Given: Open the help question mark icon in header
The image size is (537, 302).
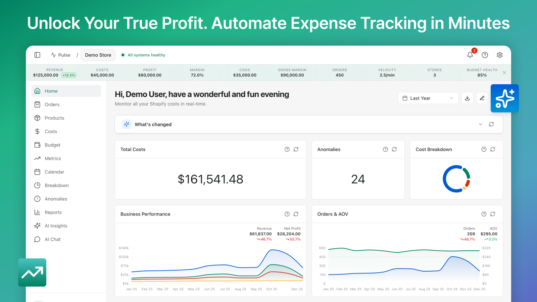Looking at the screenshot, I should point(485,55).
